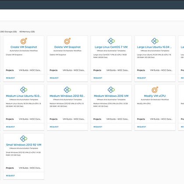The height and width of the screenshot is (184, 184).
Task: Click project name on Large Linux CentOS card
Action: 117,70
